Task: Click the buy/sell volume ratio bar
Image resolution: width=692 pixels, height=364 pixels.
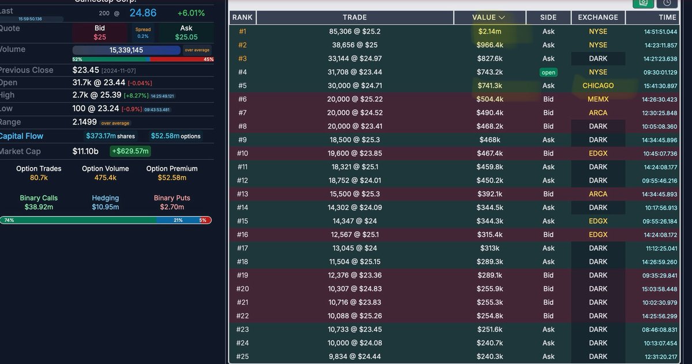Action: pos(143,59)
